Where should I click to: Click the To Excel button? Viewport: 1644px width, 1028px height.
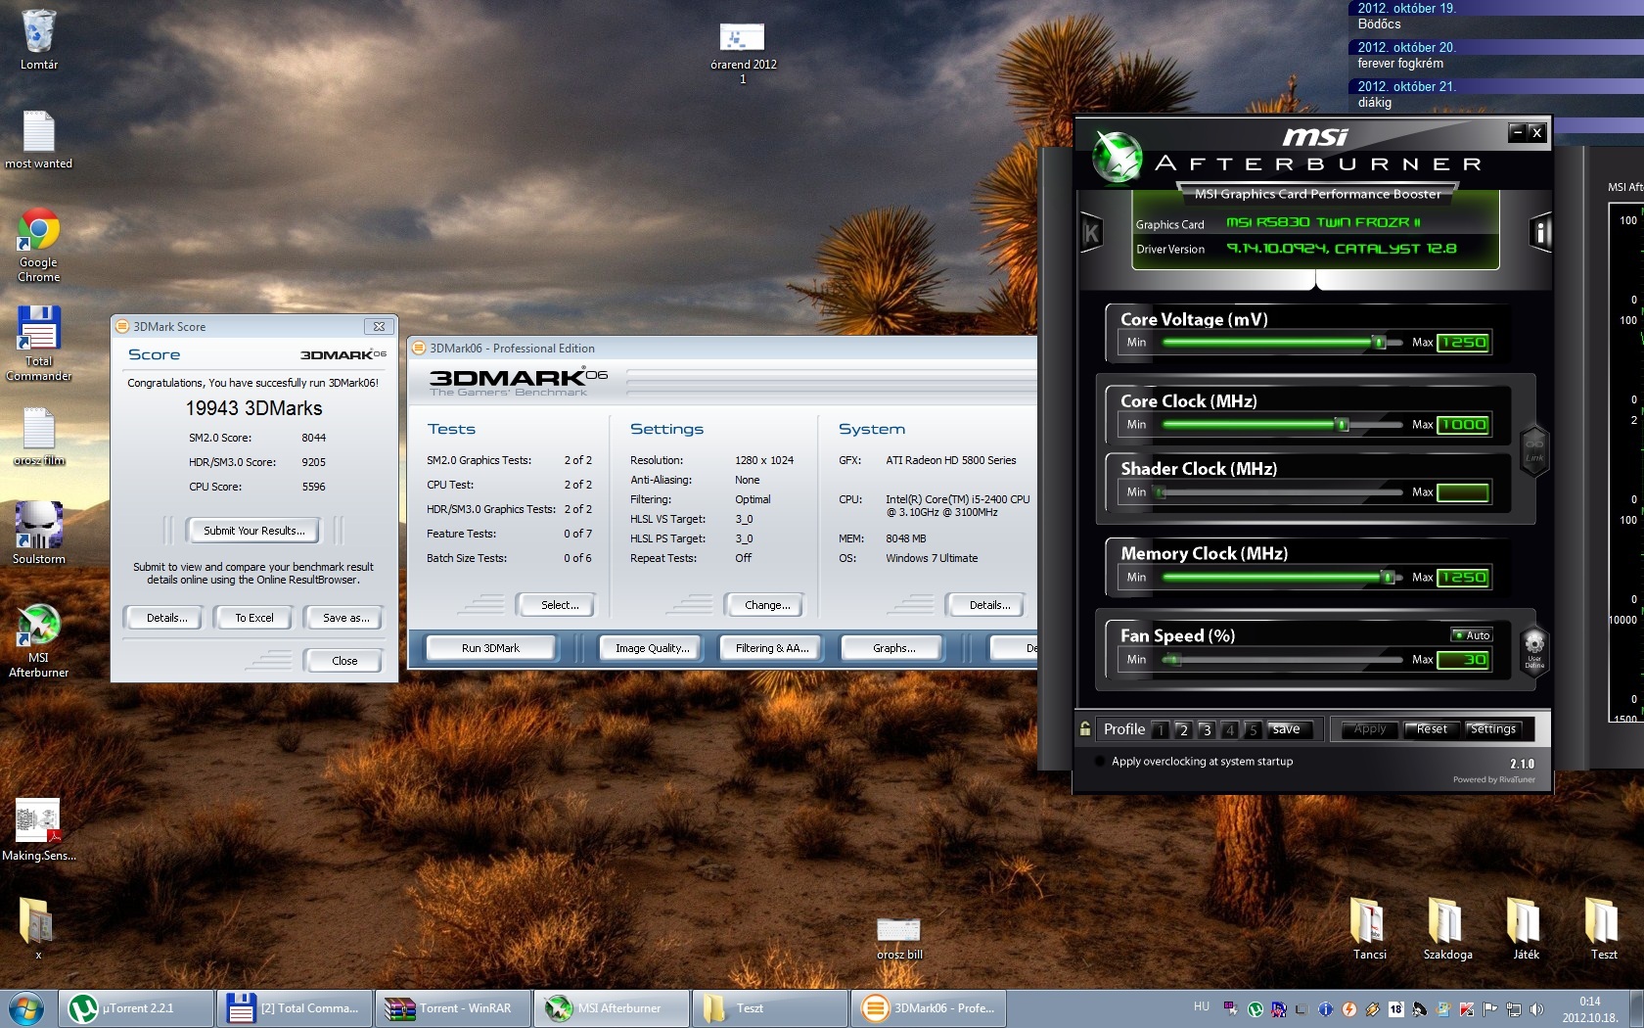253,618
